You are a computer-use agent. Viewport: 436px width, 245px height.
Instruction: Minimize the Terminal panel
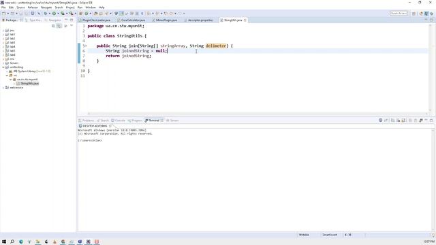[426, 120]
